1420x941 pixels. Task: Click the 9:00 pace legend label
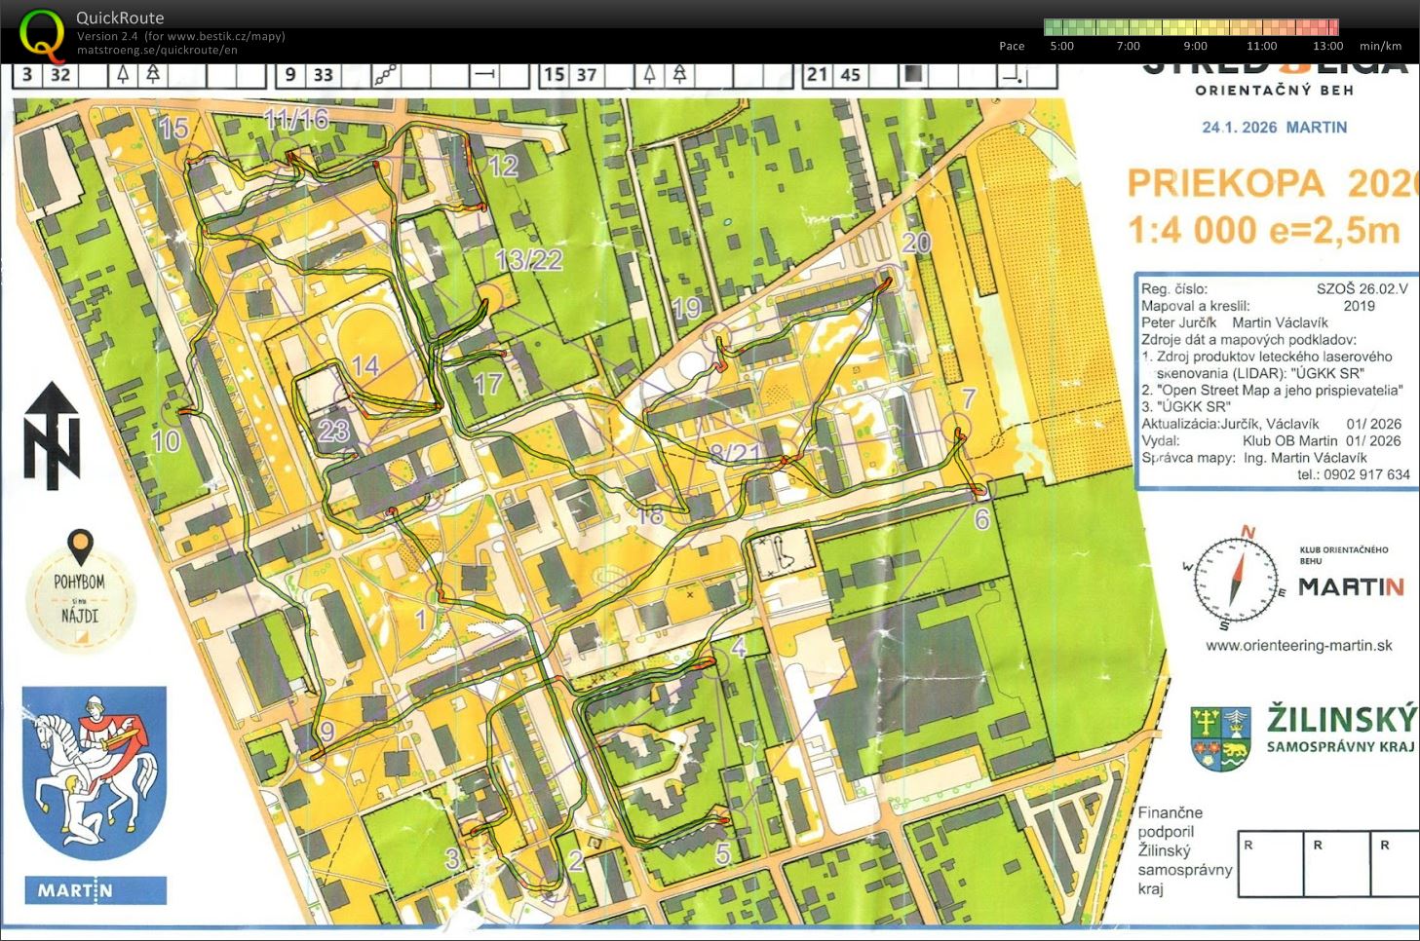point(1195,46)
